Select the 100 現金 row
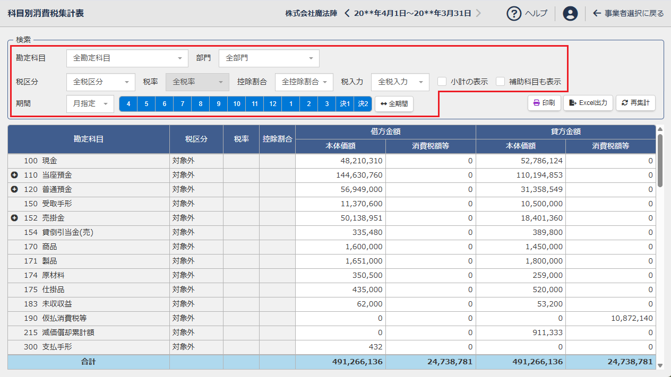This screenshot has width=671, height=377. 332,161
